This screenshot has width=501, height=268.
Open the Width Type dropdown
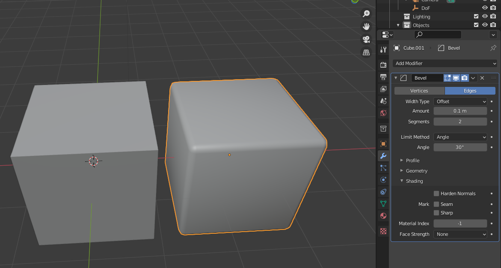pos(460,101)
